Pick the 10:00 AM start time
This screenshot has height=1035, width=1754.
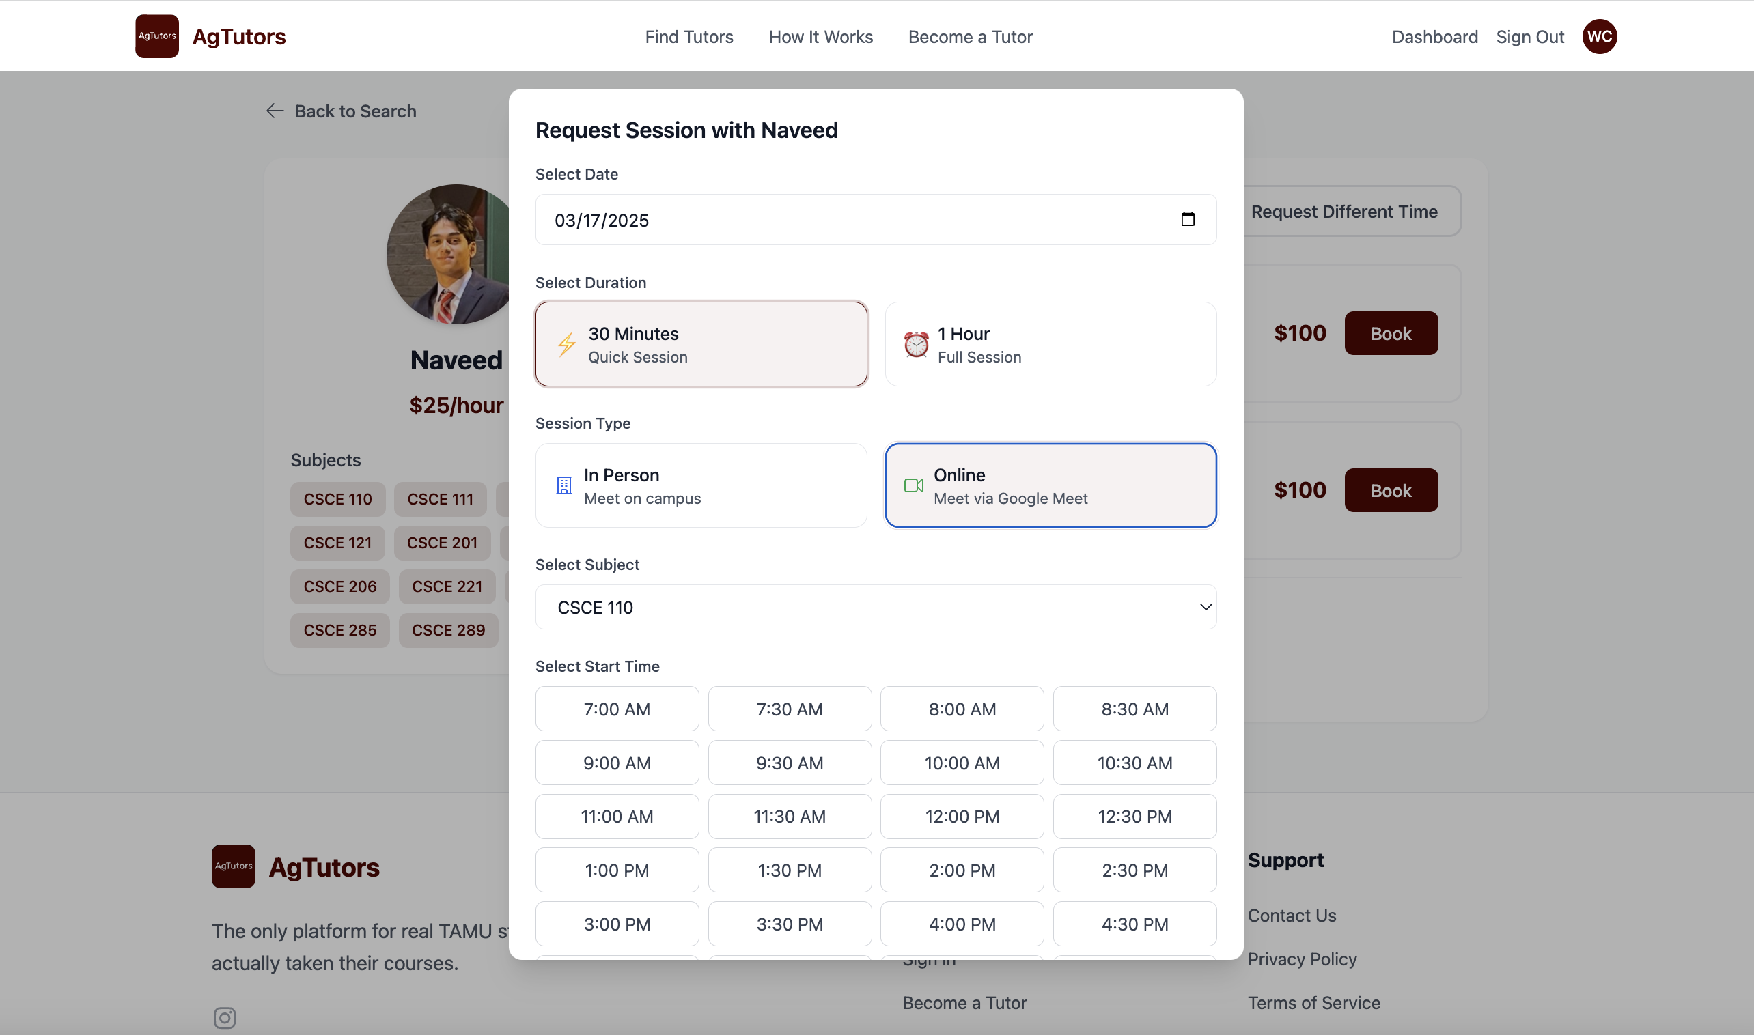click(x=962, y=763)
